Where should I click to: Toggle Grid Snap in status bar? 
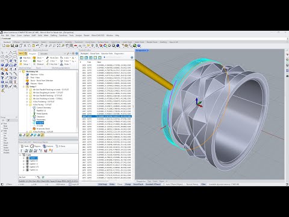tap(102, 184)
